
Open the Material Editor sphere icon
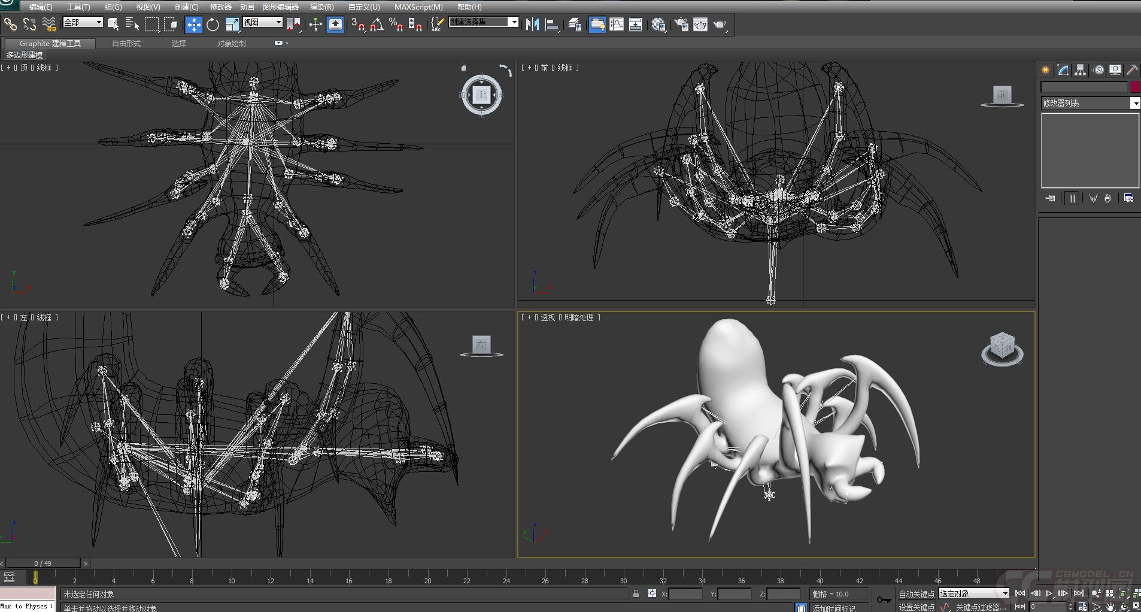click(x=658, y=24)
